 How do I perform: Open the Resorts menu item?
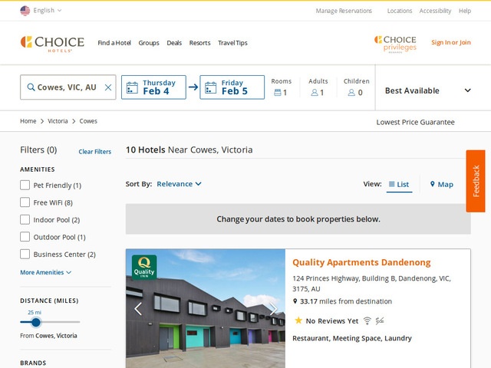tap(199, 43)
